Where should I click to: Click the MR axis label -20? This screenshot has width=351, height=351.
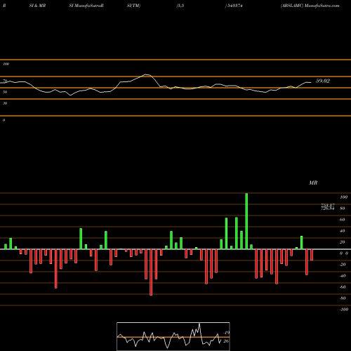(343, 265)
